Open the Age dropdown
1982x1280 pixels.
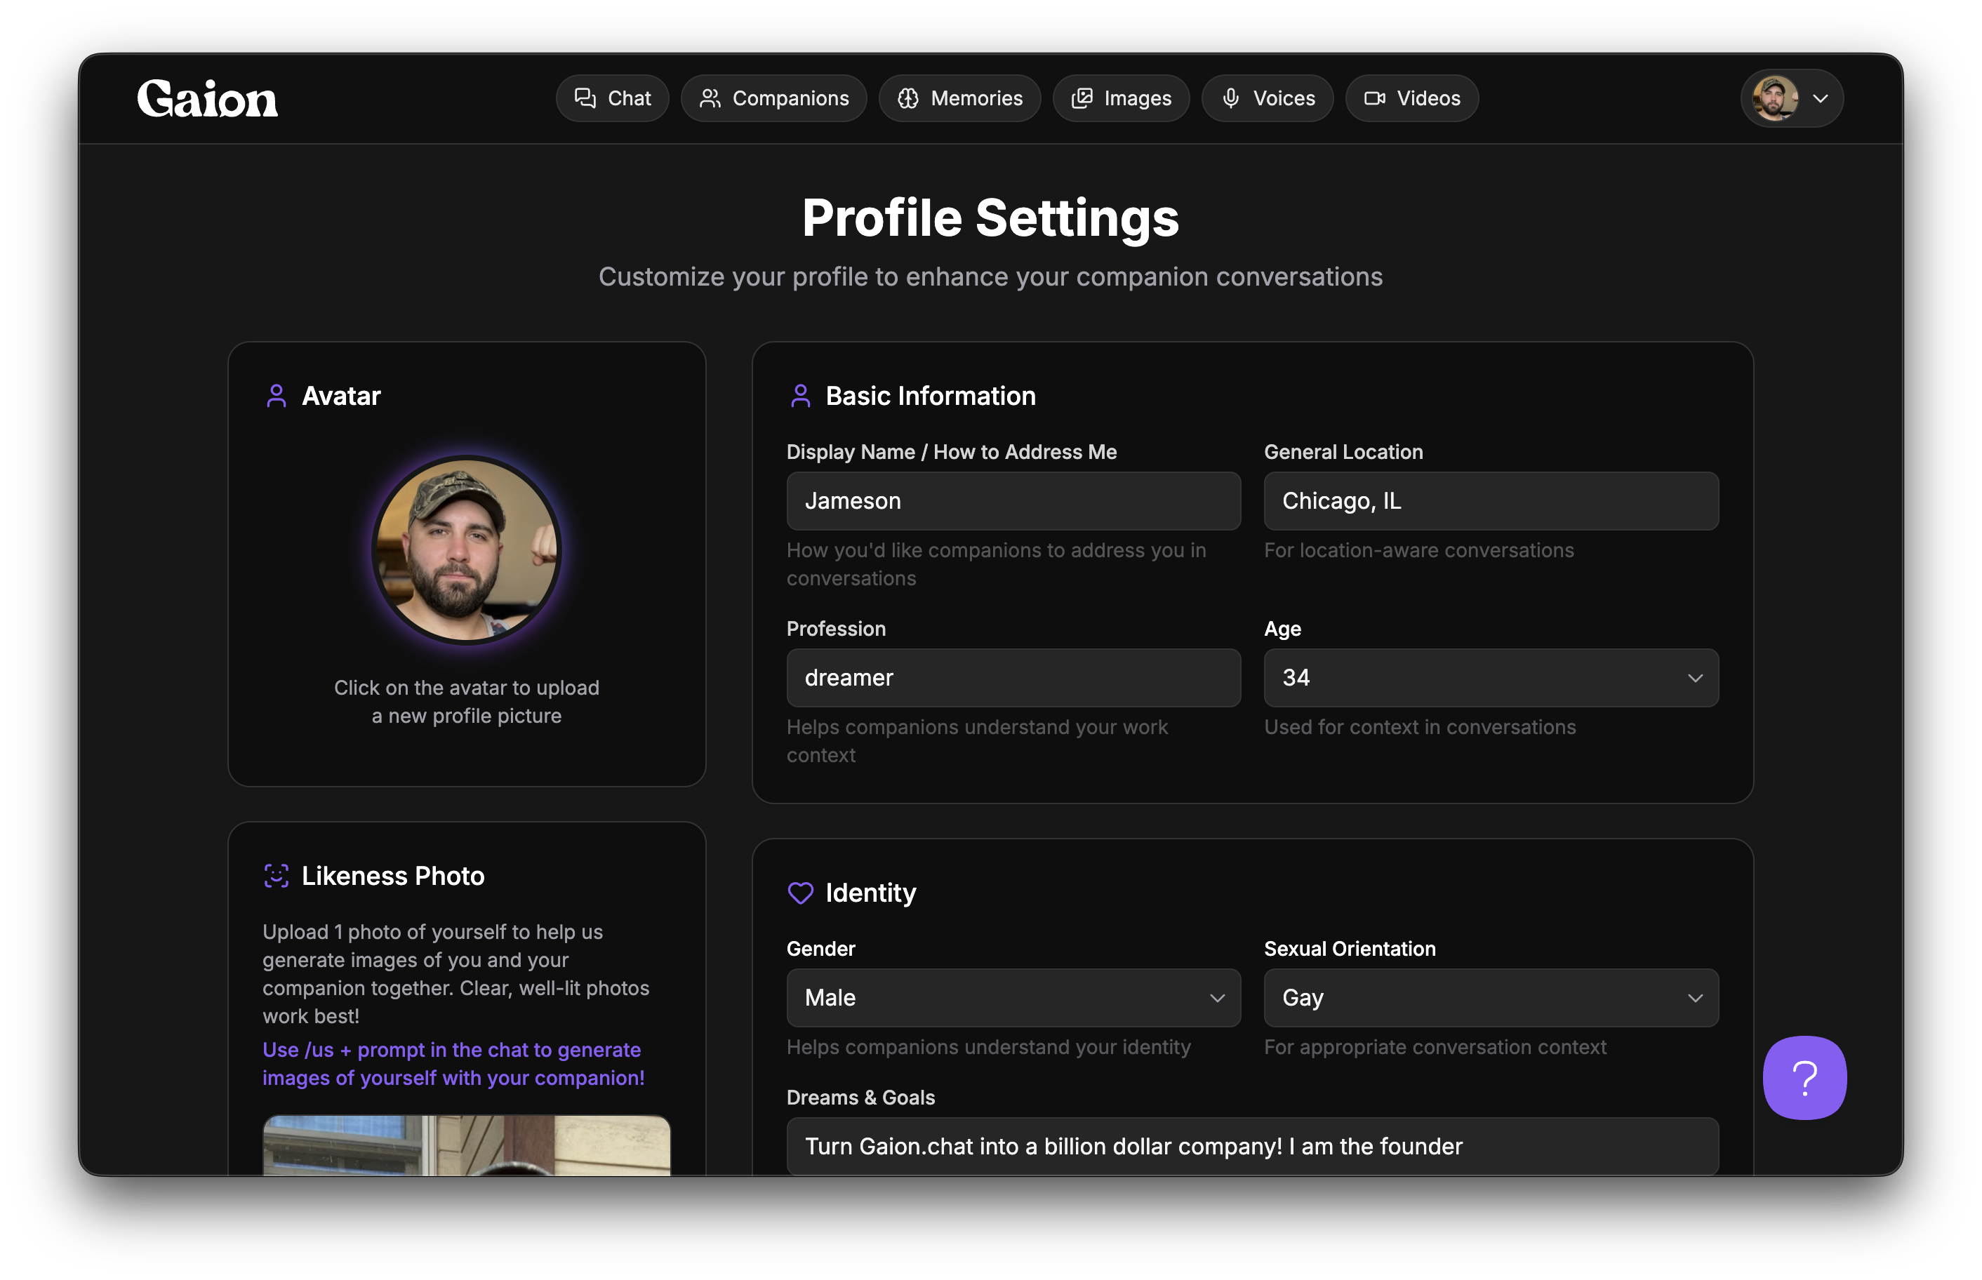1490,677
